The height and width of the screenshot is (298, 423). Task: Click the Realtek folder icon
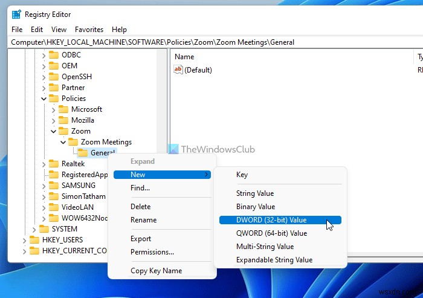click(54, 164)
